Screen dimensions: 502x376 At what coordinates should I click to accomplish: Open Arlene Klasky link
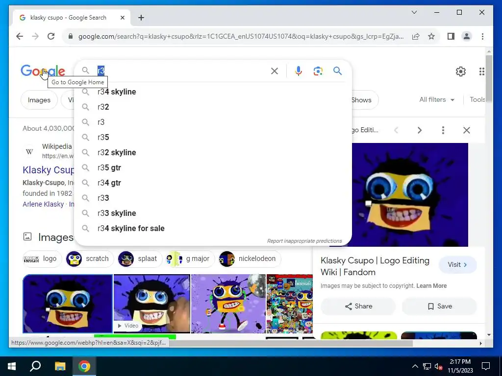[x=43, y=204]
